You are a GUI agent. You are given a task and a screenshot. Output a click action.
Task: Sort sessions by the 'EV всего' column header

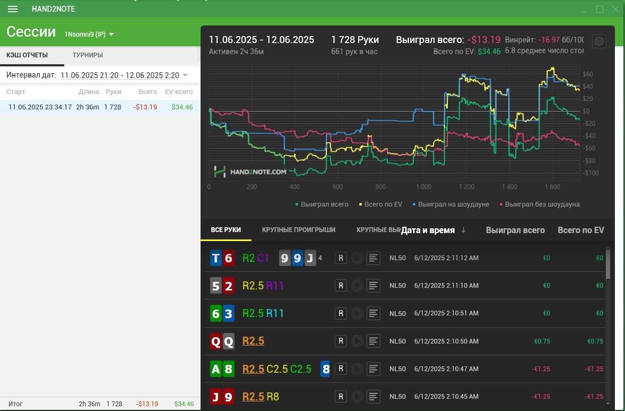(x=179, y=92)
